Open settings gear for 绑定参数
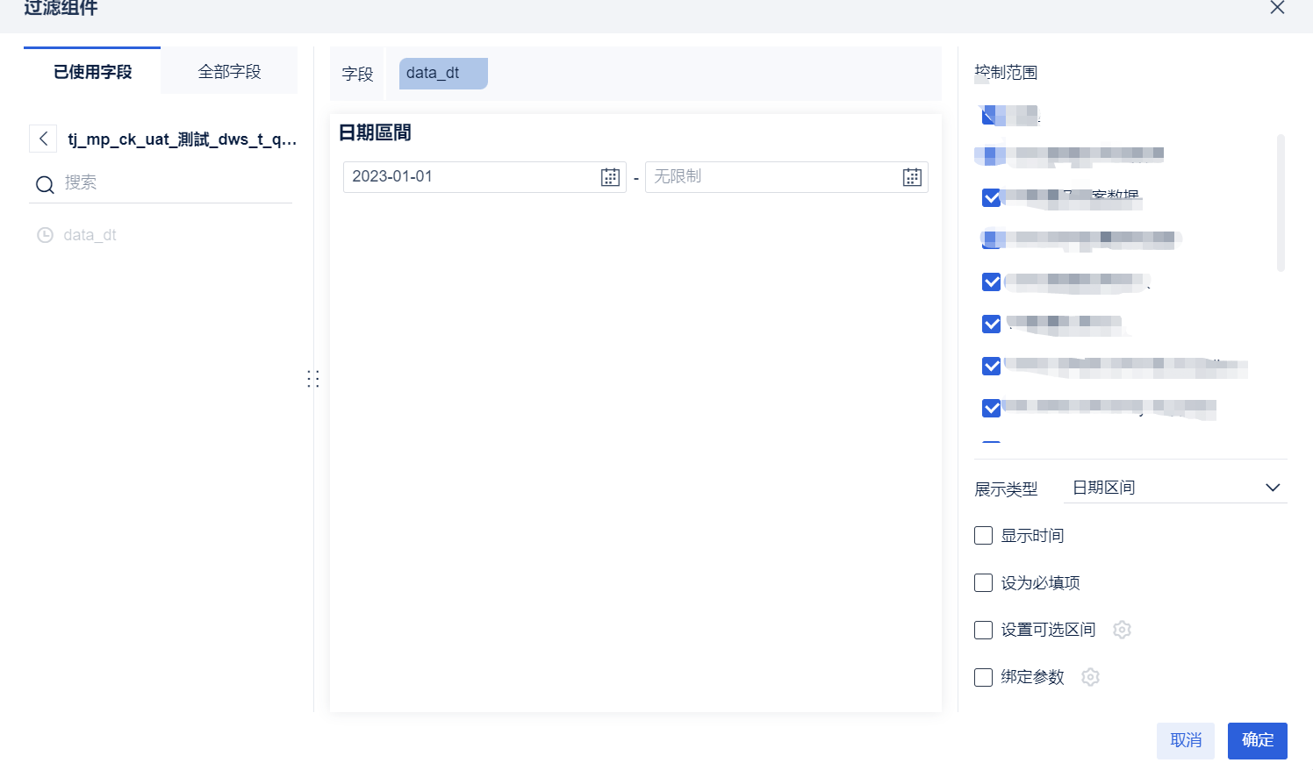Viewport: 1313px width, 770px height. [x=1090, y=677]
